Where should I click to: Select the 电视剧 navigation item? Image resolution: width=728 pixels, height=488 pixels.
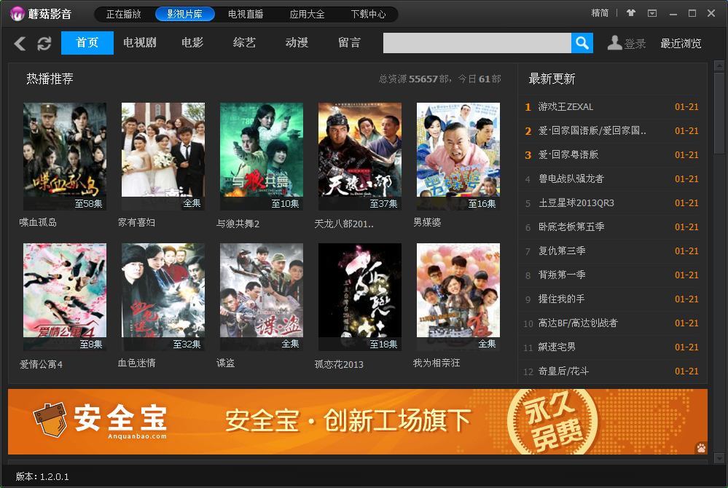pos(140,43)
